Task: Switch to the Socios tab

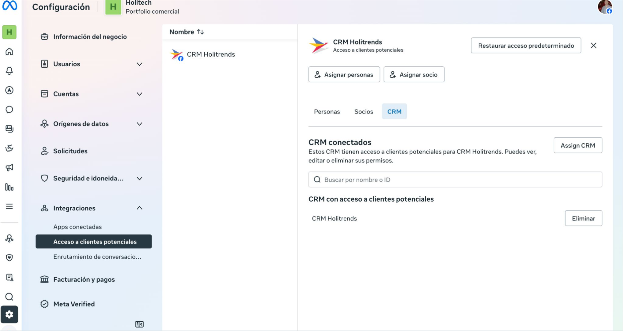Action: point(364,111)
